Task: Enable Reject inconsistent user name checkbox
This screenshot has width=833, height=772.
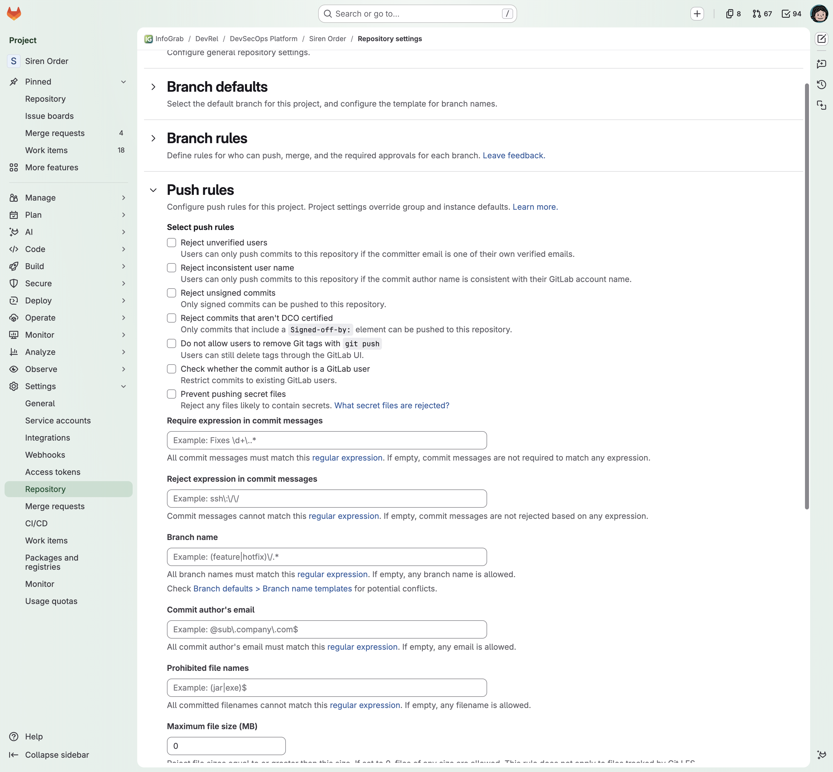Action: [x=171, y=268]
